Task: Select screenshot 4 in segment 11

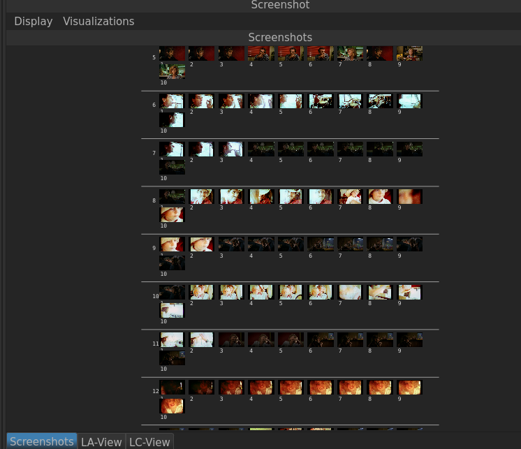Action: tap(261, 340)
